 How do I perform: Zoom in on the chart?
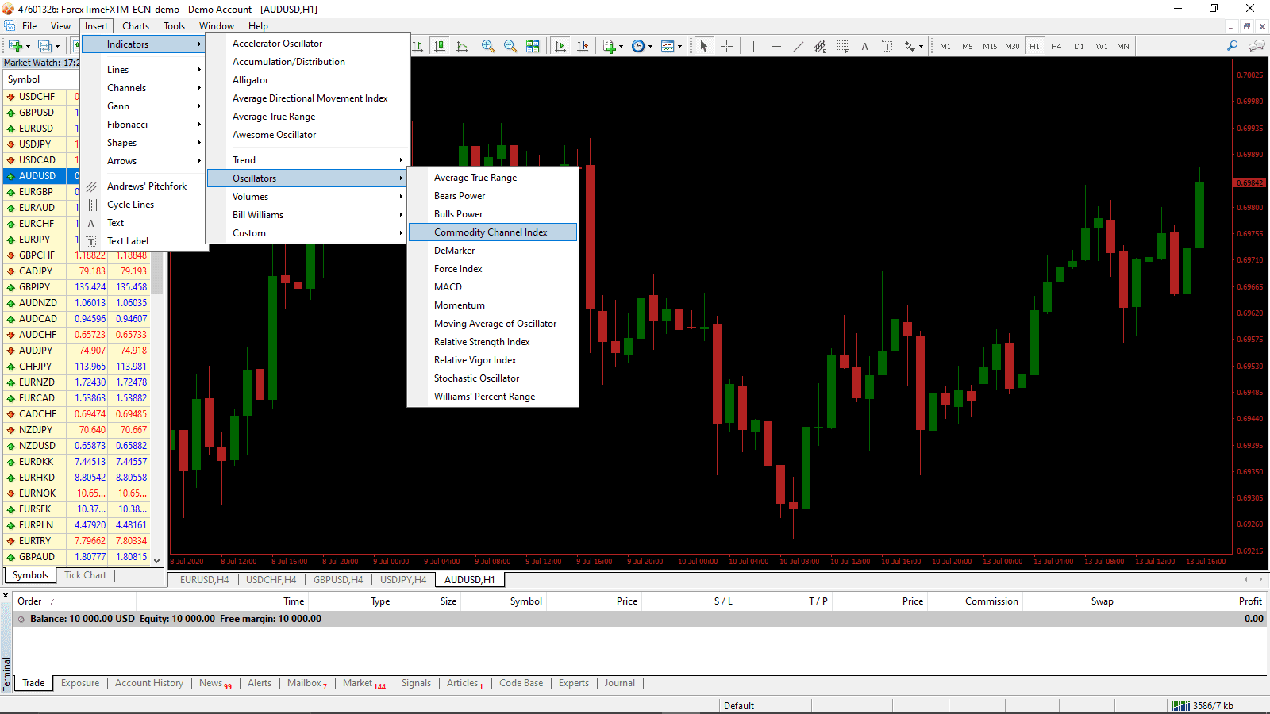[487, 46]
